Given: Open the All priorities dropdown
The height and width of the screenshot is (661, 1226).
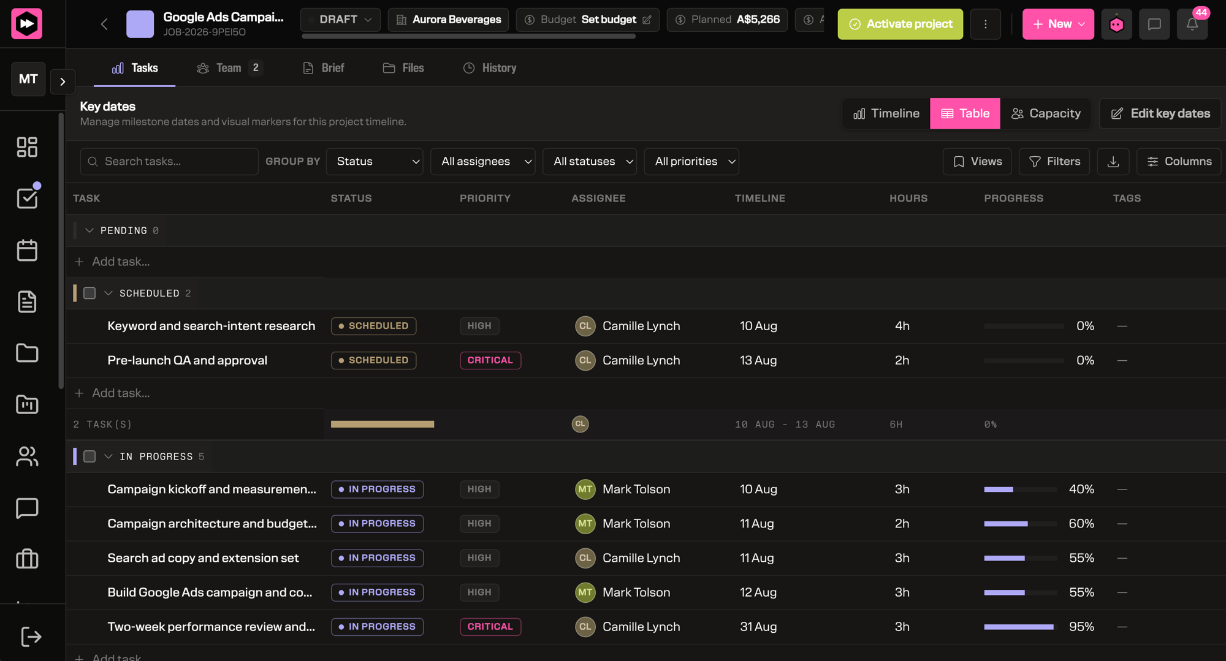Looking at the screenshot, I should pyautogui.click(x=691, y=162).
